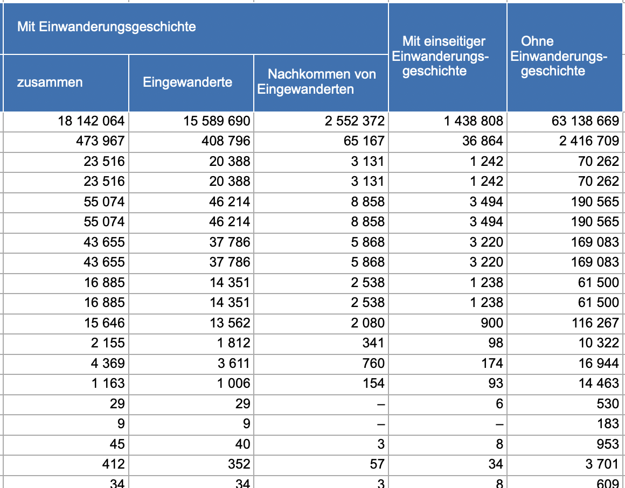The height and width of the screenshot is (488, 625).
Task: Click the cell with value 174
Action: 448,364
